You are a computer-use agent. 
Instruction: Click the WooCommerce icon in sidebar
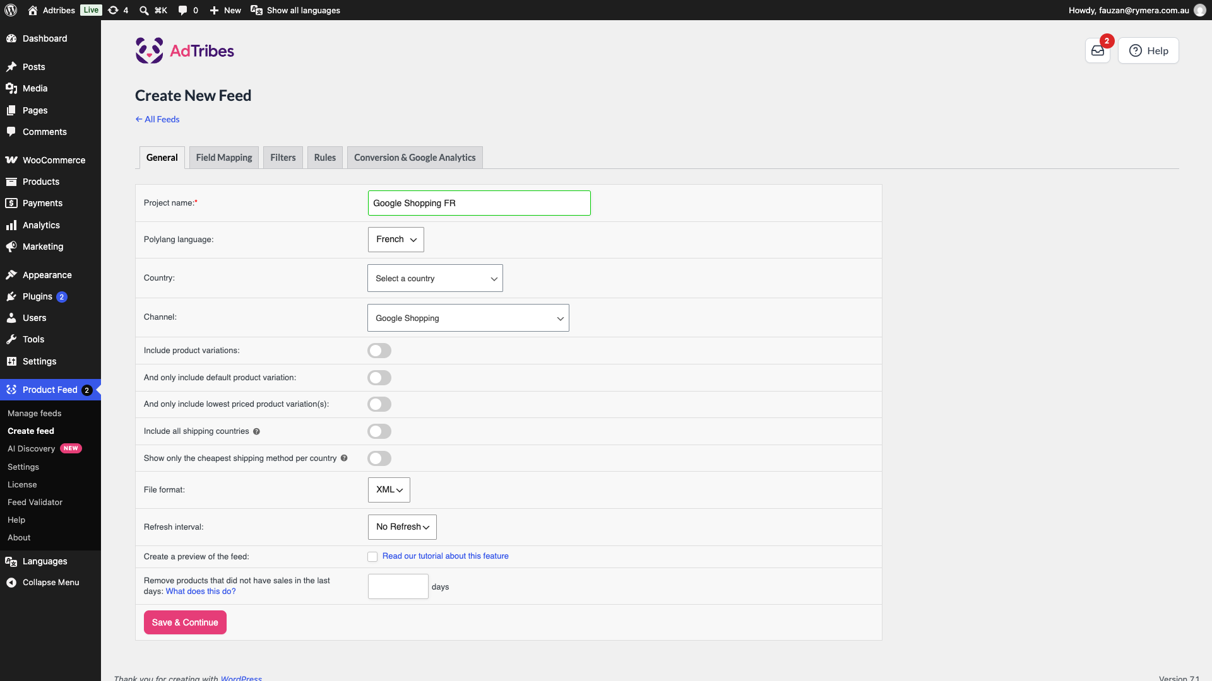11,160
